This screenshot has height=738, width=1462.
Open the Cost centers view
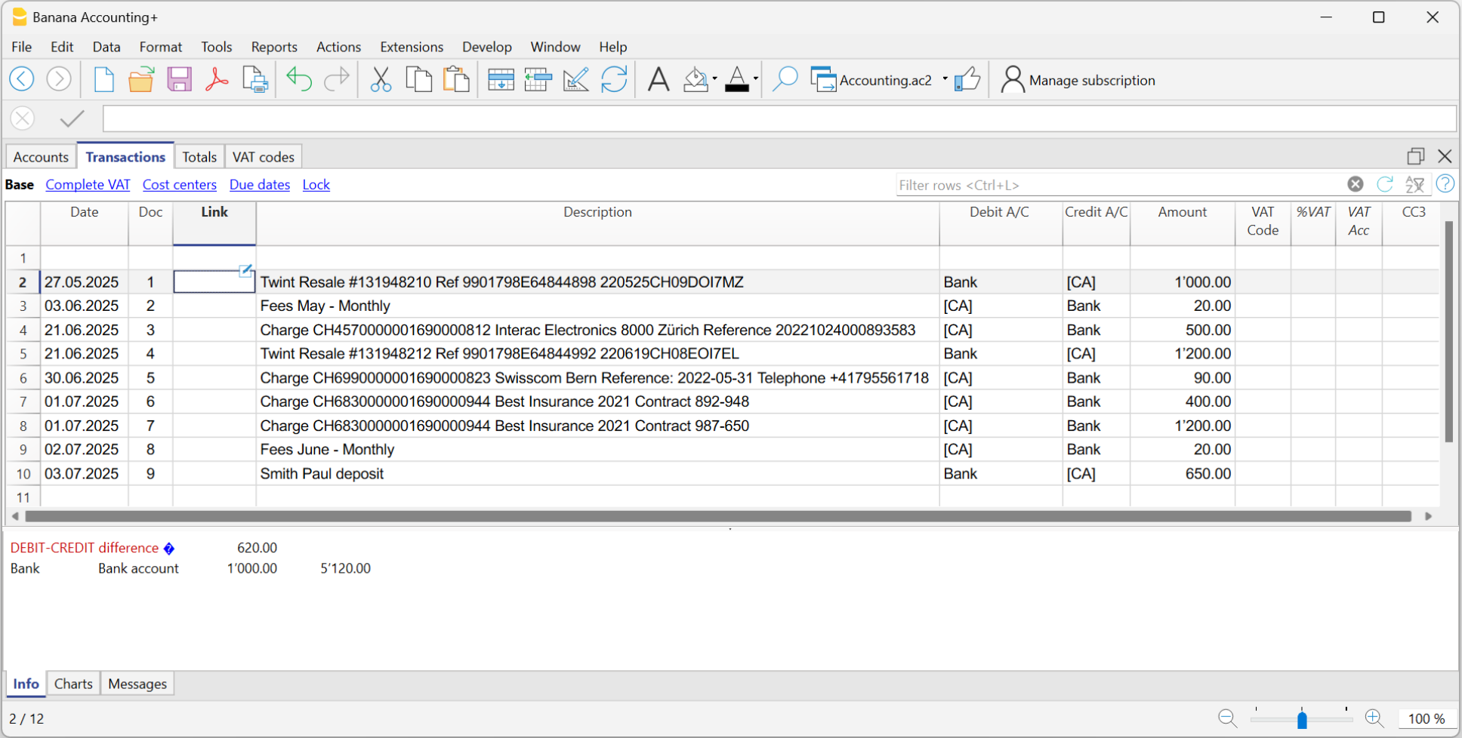pyautogui.click(x=180, y=184)
